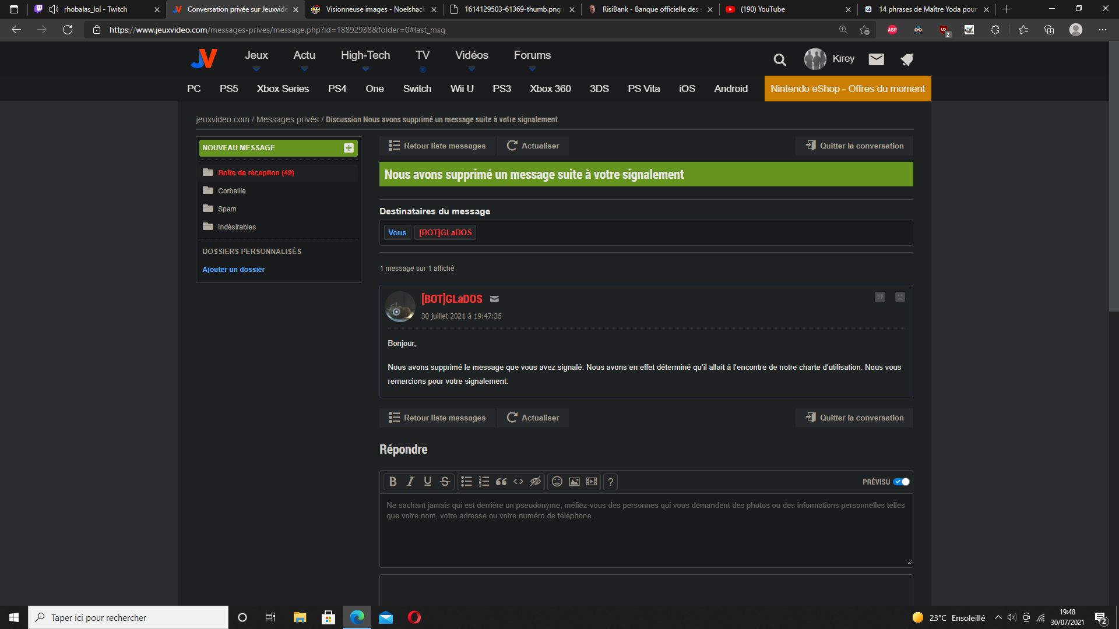Switch to the rhobalas_lol Twitch tab
The width and height of the screenshot is (1119, 629).
tap(96, 9)
